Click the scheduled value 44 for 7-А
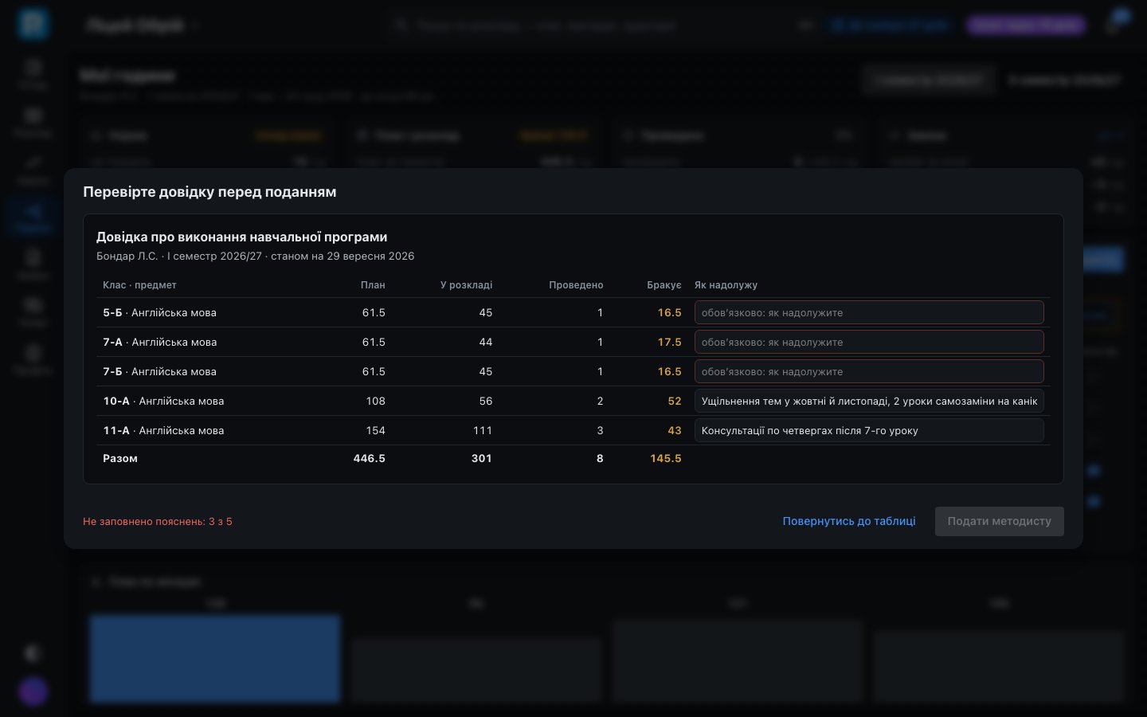1147x717 pixels. point(486,342)
